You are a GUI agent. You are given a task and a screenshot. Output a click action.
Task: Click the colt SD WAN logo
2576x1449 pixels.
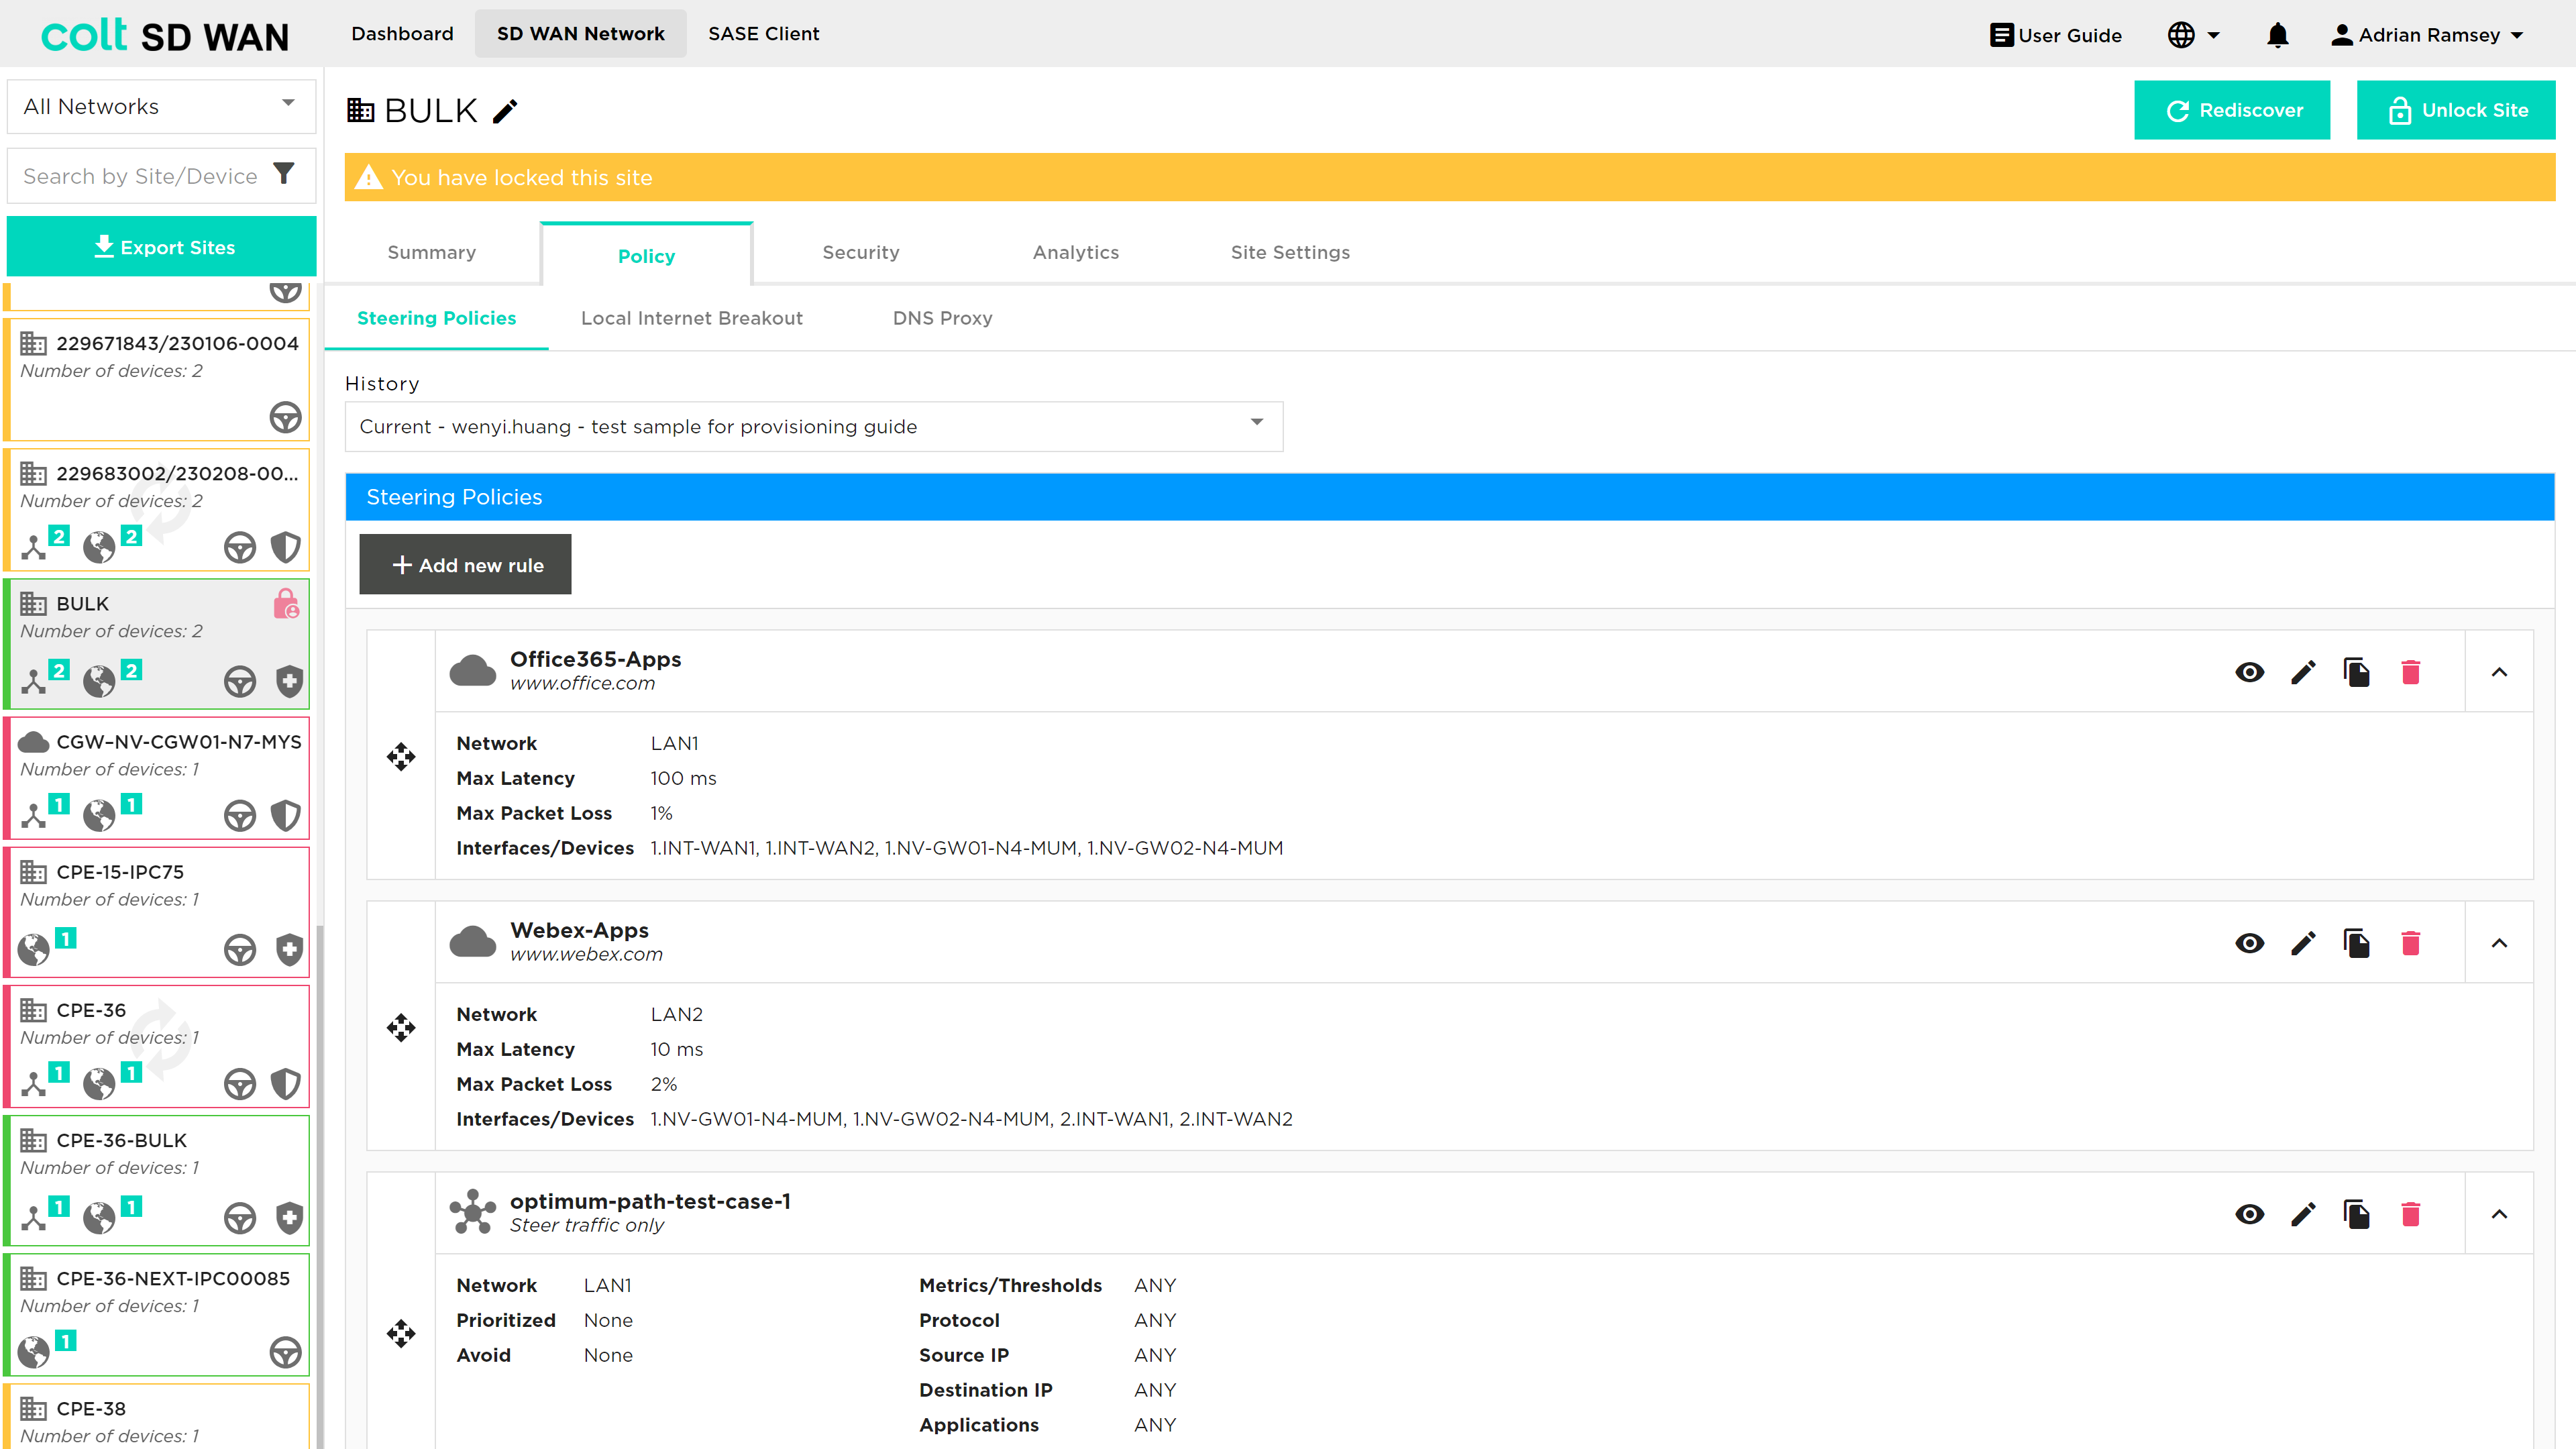[x=165, y=35]
